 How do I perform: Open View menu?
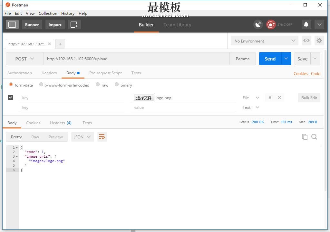[30, 13]
